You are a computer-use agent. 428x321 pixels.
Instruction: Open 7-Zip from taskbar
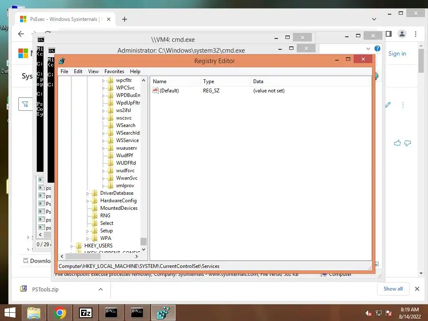[x=85, y=313]
